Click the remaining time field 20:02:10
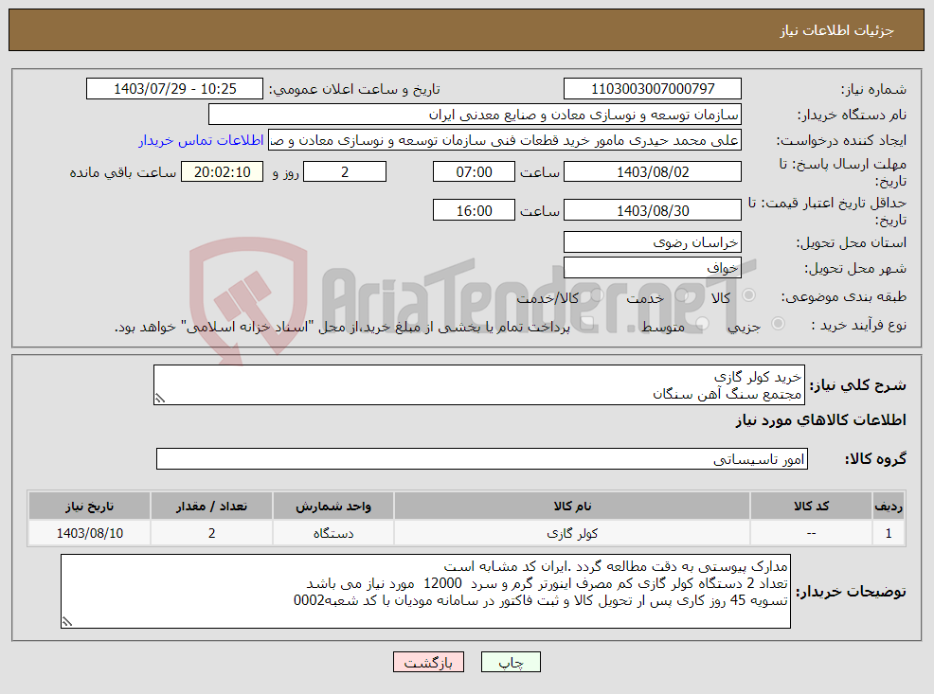The width and height of the screenshot is (934, 694). (x=223, y=172)
